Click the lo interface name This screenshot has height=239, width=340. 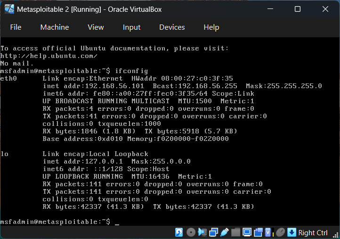4,154
